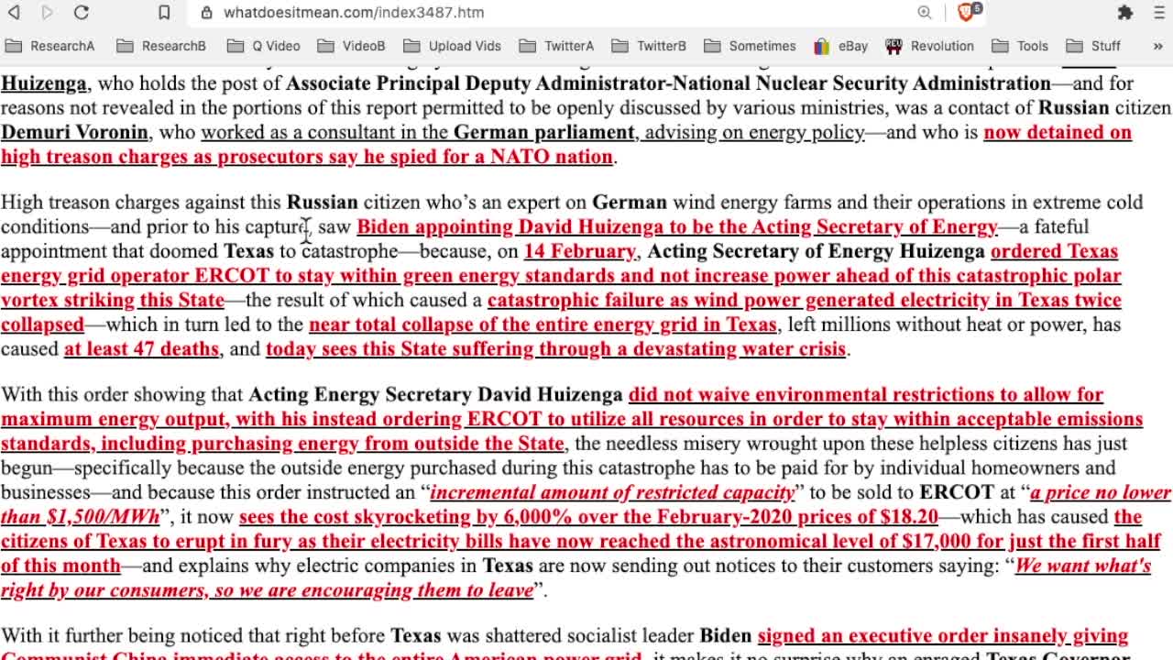Open Upload Vids bookmark folder
This screenshot has width=1173, height=660.
(452, 46)
